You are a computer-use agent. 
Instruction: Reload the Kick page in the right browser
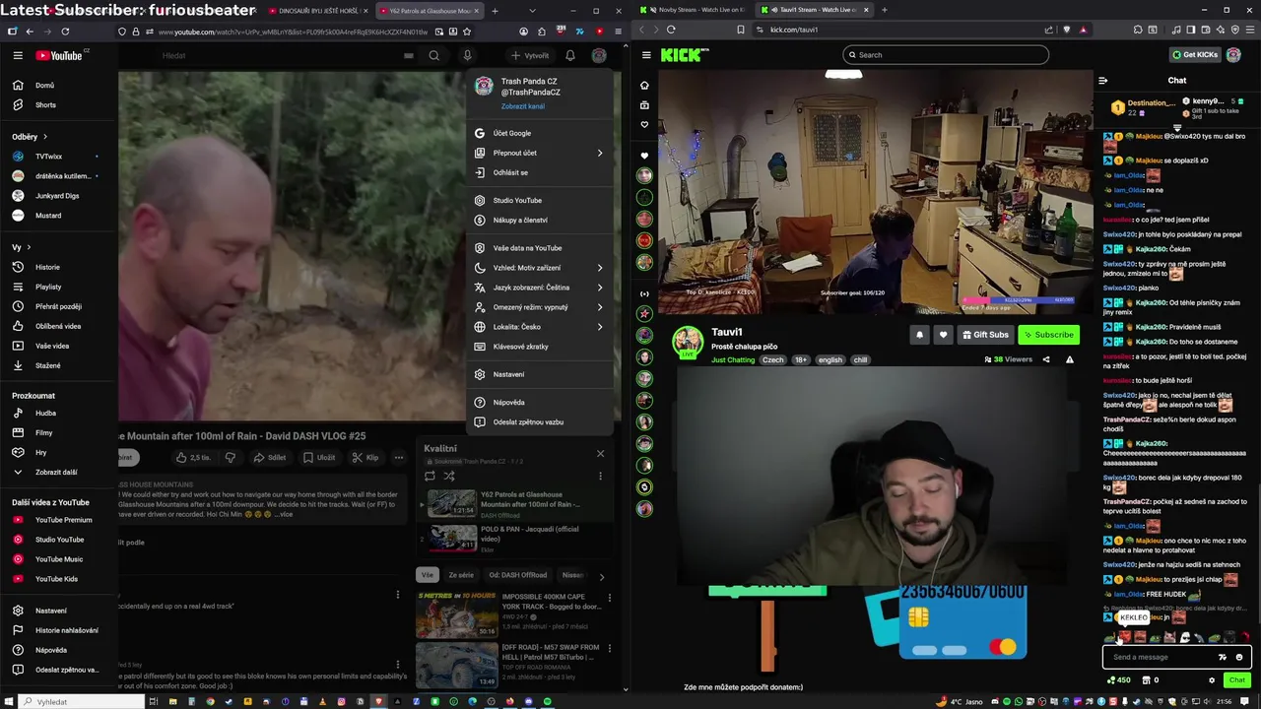[671, 30]
